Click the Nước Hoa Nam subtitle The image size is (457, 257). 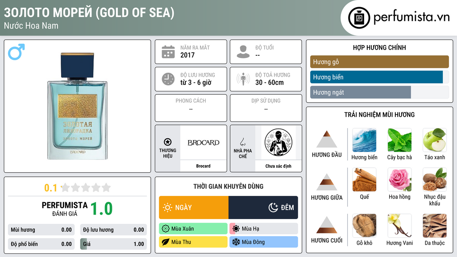click(31, 25)
